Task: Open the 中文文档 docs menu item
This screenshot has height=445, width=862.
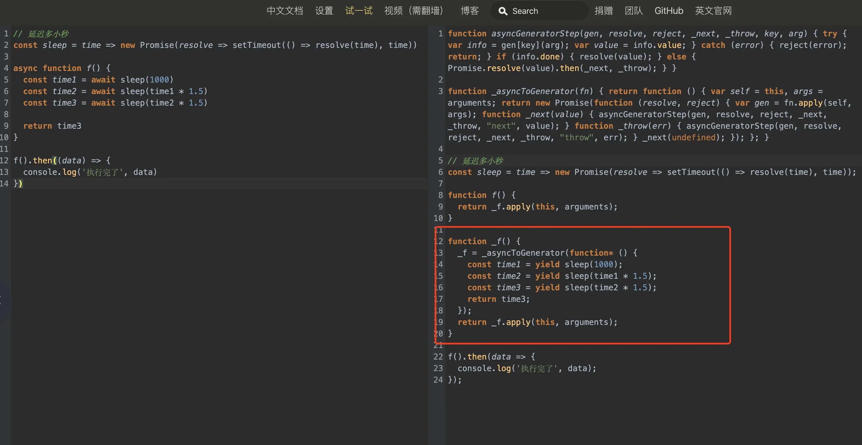Action: [285, 11]
